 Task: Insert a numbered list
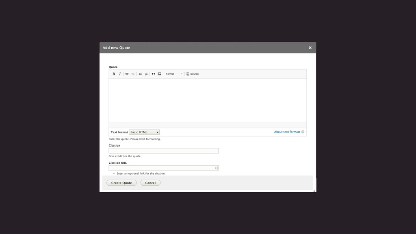pos(146,74)
